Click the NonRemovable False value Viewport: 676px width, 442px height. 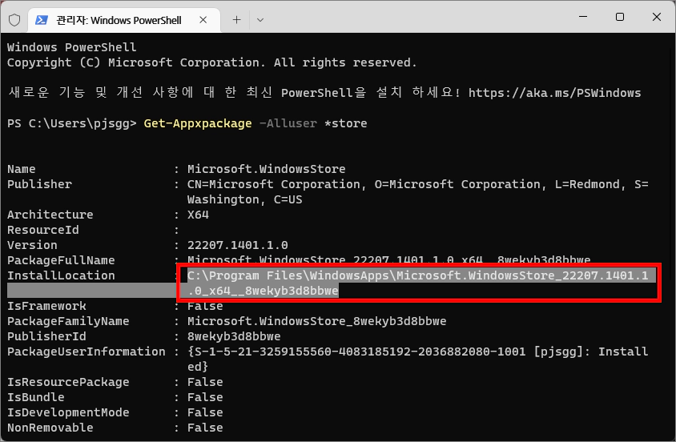[x=205, y=428]
